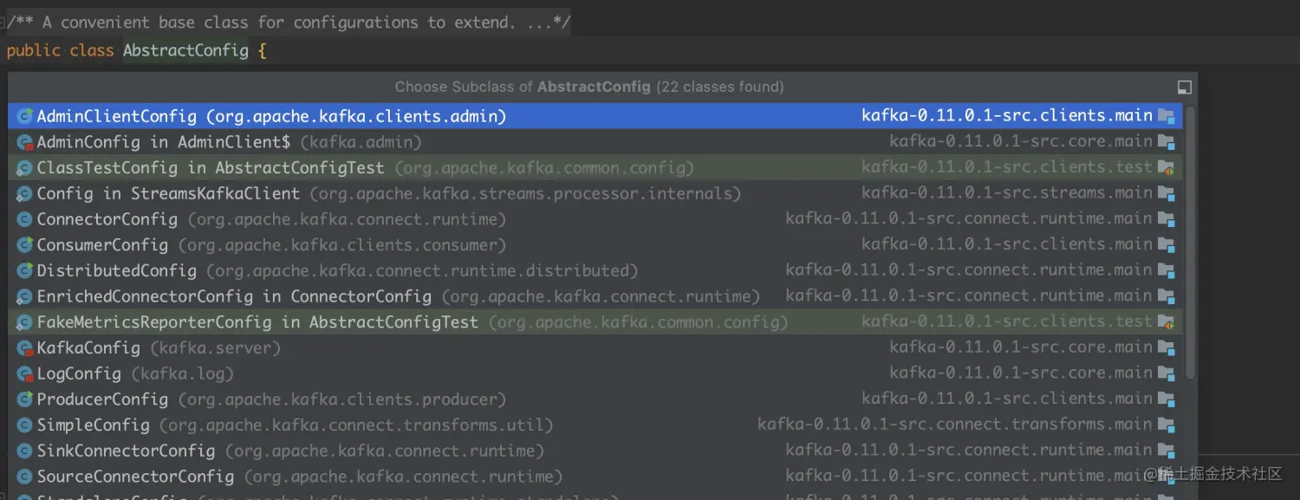Screen dimensions: 1300x500
Task: Click the class icon beside ConsumerConfig
Action: tap(25, 245)
